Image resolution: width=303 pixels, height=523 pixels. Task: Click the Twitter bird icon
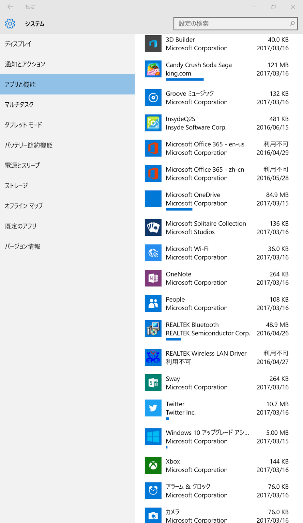[153, 408]
